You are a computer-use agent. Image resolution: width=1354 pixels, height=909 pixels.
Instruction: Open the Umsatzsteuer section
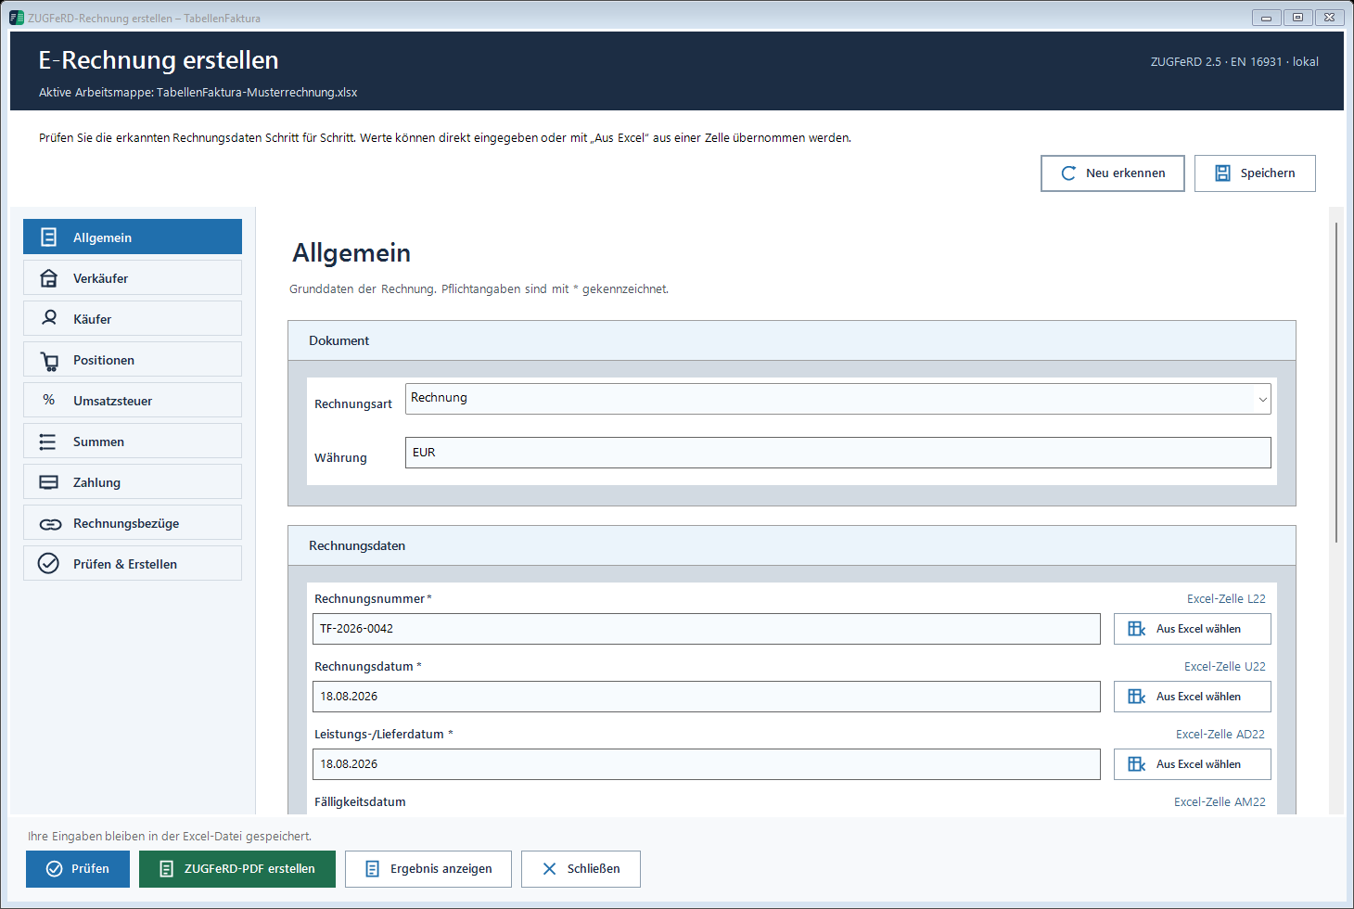[x=133, y=400]
